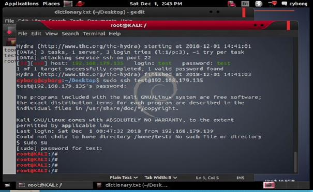This screenshot has height=192, width=313.
Task: Open the terminal File menu
Action: click(x=23, y=34)
